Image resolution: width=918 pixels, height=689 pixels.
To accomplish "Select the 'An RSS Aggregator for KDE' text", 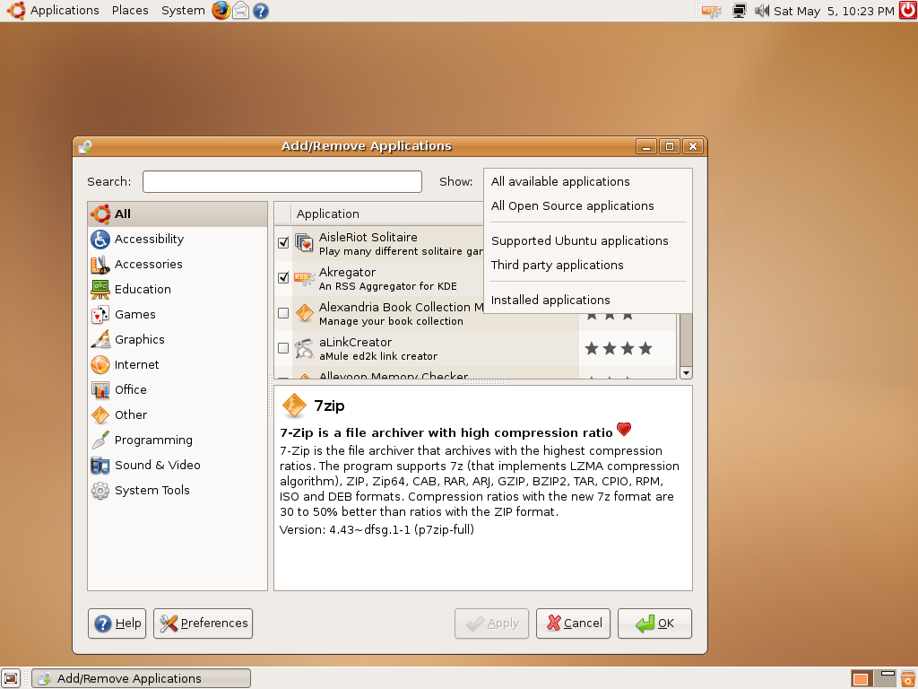I will 387,286.
